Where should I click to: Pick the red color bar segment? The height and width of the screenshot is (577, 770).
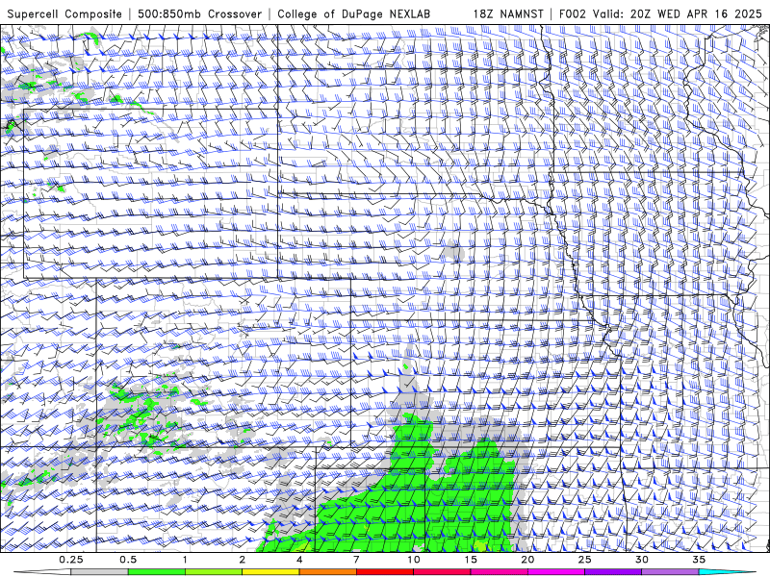[x=385, y=572]
